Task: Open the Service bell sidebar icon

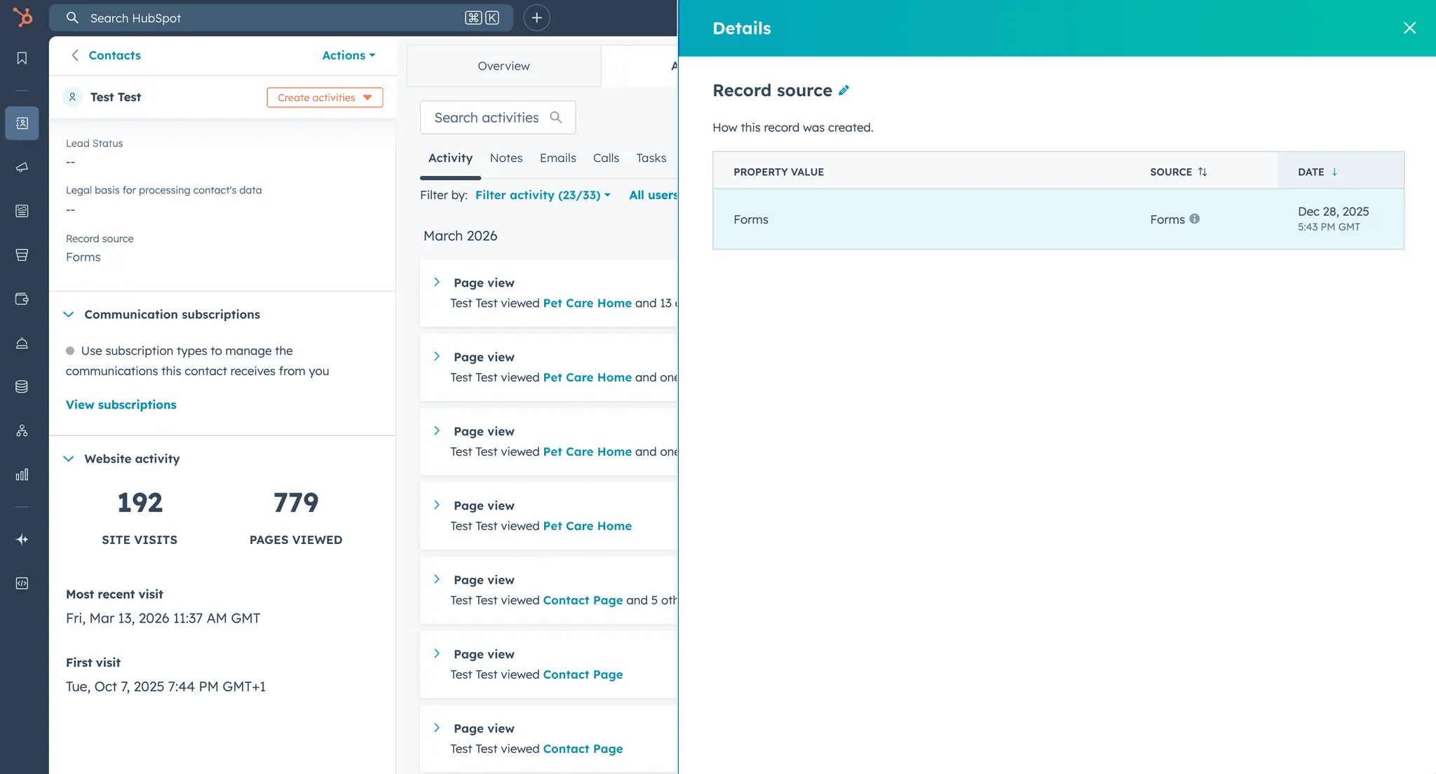Action: click(x=22, y=343)
